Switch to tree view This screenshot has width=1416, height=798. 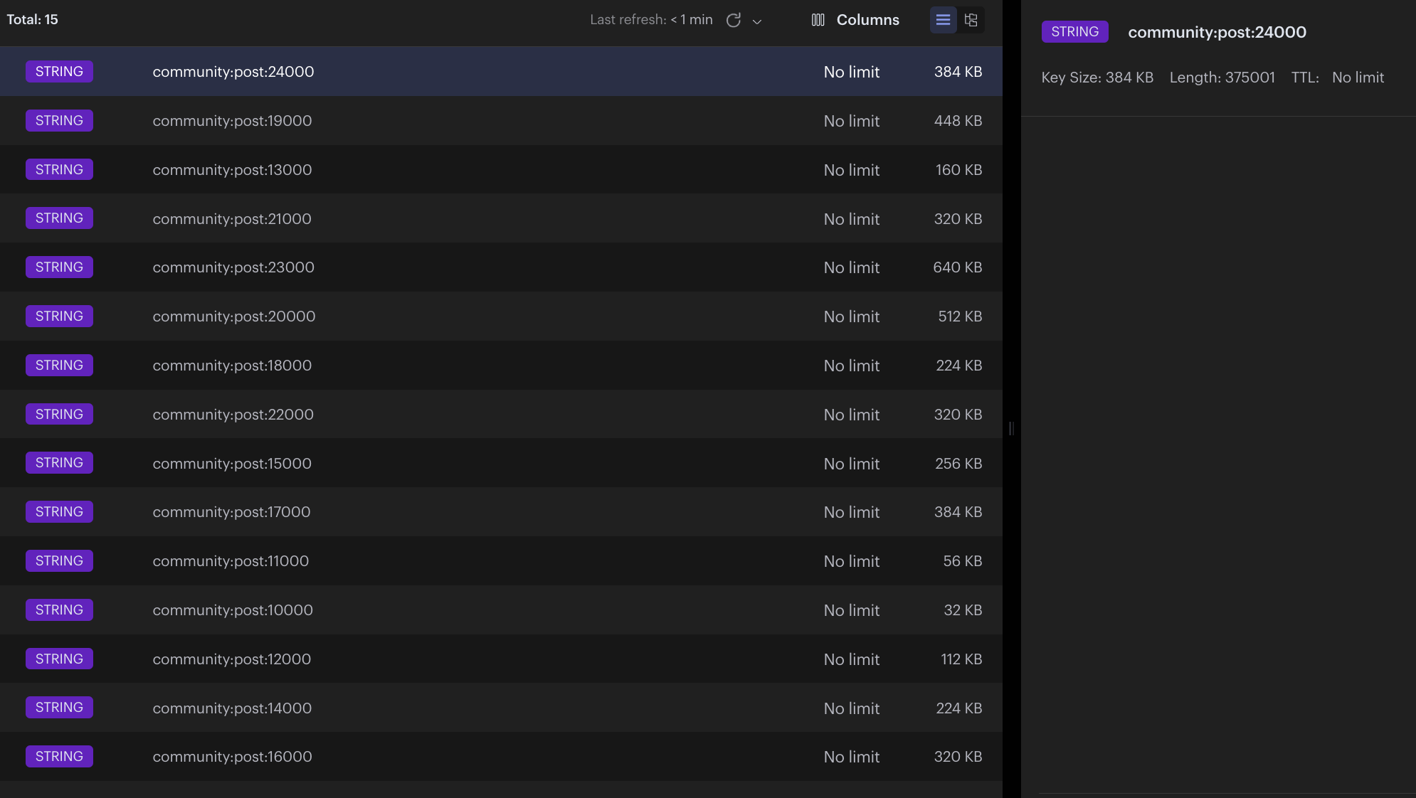point(971,20)
